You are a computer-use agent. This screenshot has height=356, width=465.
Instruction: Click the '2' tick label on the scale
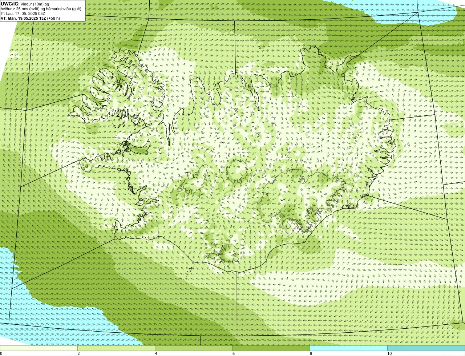point(78,353)
